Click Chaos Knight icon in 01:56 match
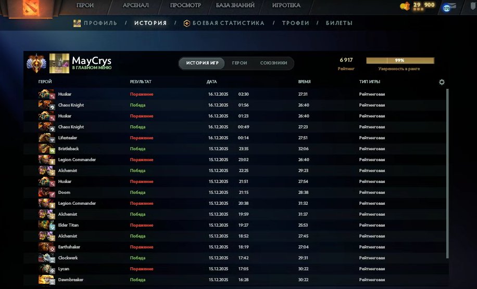The image size is (477, 289). (46, 105)
